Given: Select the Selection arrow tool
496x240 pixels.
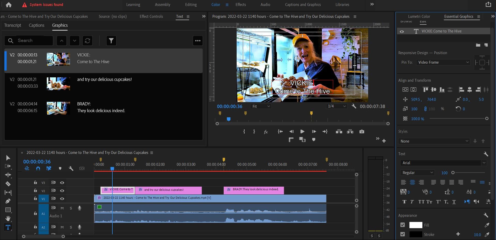Looking at the screenshot, I should [x=8, y=158].
